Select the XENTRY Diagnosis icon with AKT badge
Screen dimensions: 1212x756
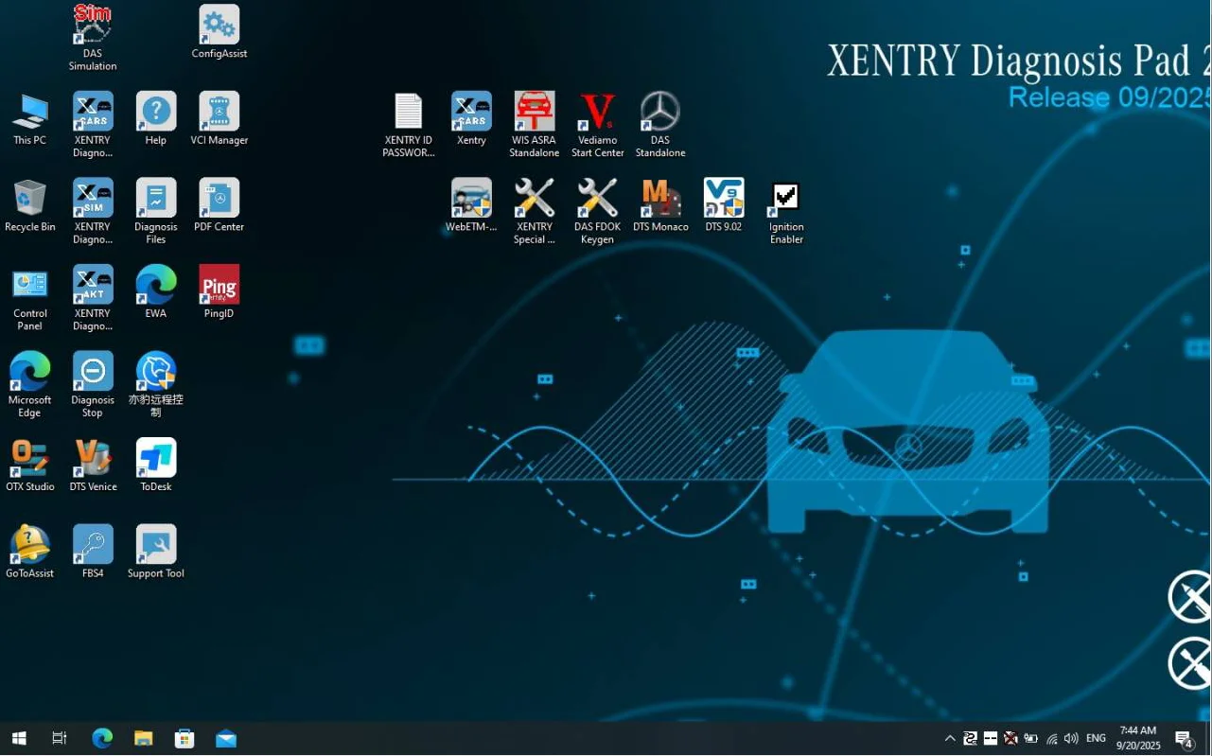[93, 298]
